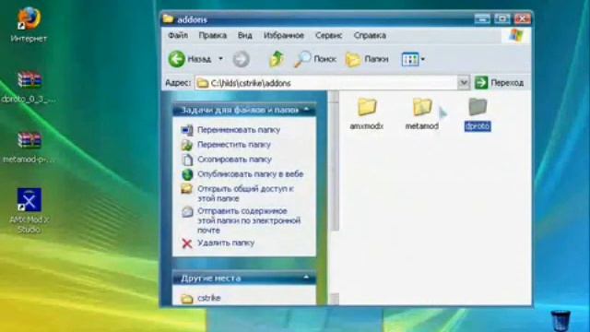The height and width of the screenshot is (332, 590).
Task: Open the Справка menu
Action: 370,35
